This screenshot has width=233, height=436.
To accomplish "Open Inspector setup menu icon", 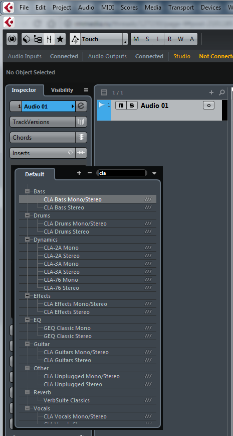I will [x=86, y=90].
